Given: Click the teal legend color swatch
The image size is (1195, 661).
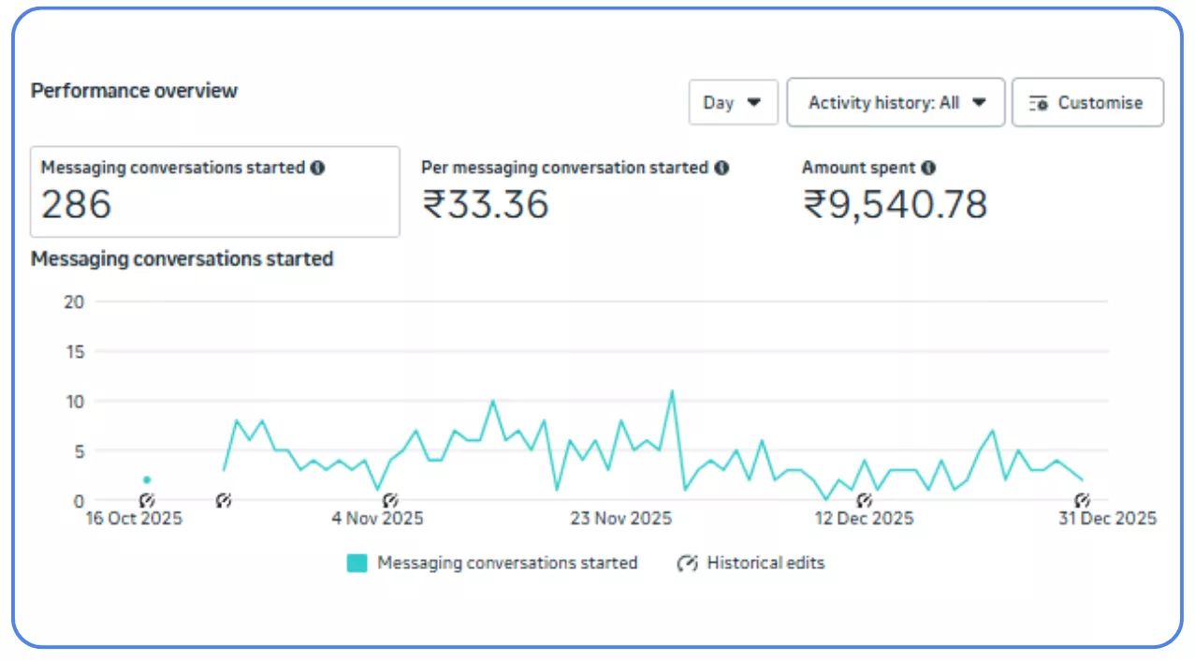Looking at the screenshot, I should pyautogui.click(x=357, y=563).
